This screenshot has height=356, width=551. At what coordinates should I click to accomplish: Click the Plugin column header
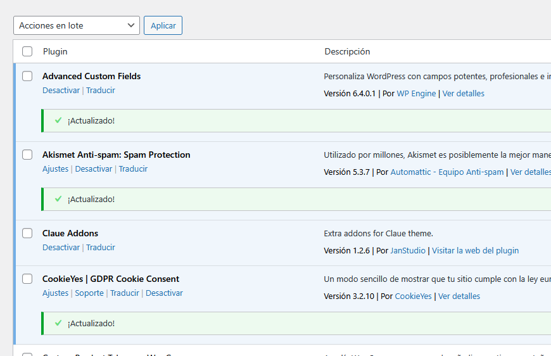pos(55,52)
